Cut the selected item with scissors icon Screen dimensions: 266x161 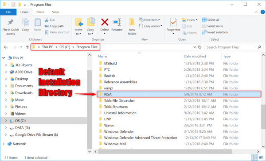coord(47,20)
